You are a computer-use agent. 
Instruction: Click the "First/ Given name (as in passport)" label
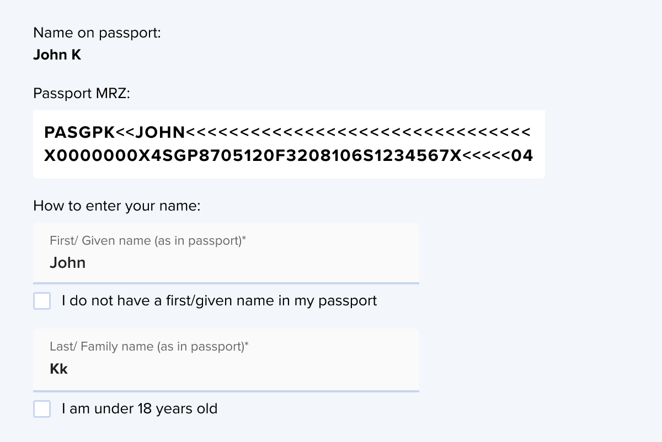coord(147,240)
